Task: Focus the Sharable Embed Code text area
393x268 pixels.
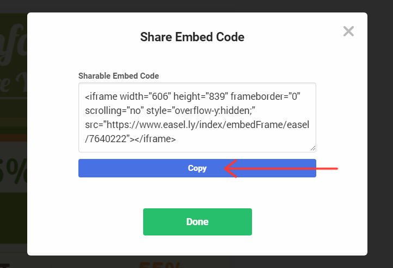Action: pyautogui.click(x=197, y=117)
